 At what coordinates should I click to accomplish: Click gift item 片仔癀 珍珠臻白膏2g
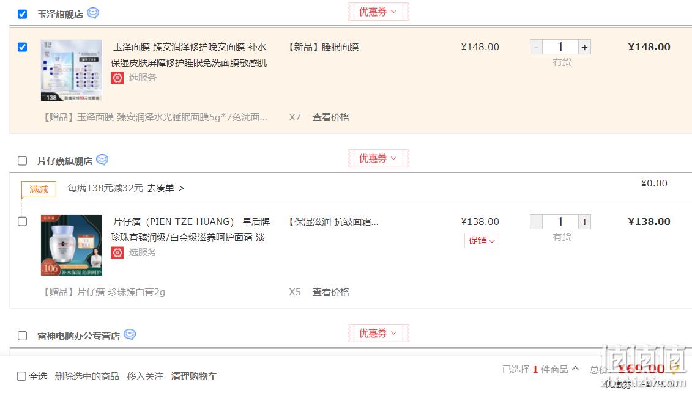tap(104, 292)
